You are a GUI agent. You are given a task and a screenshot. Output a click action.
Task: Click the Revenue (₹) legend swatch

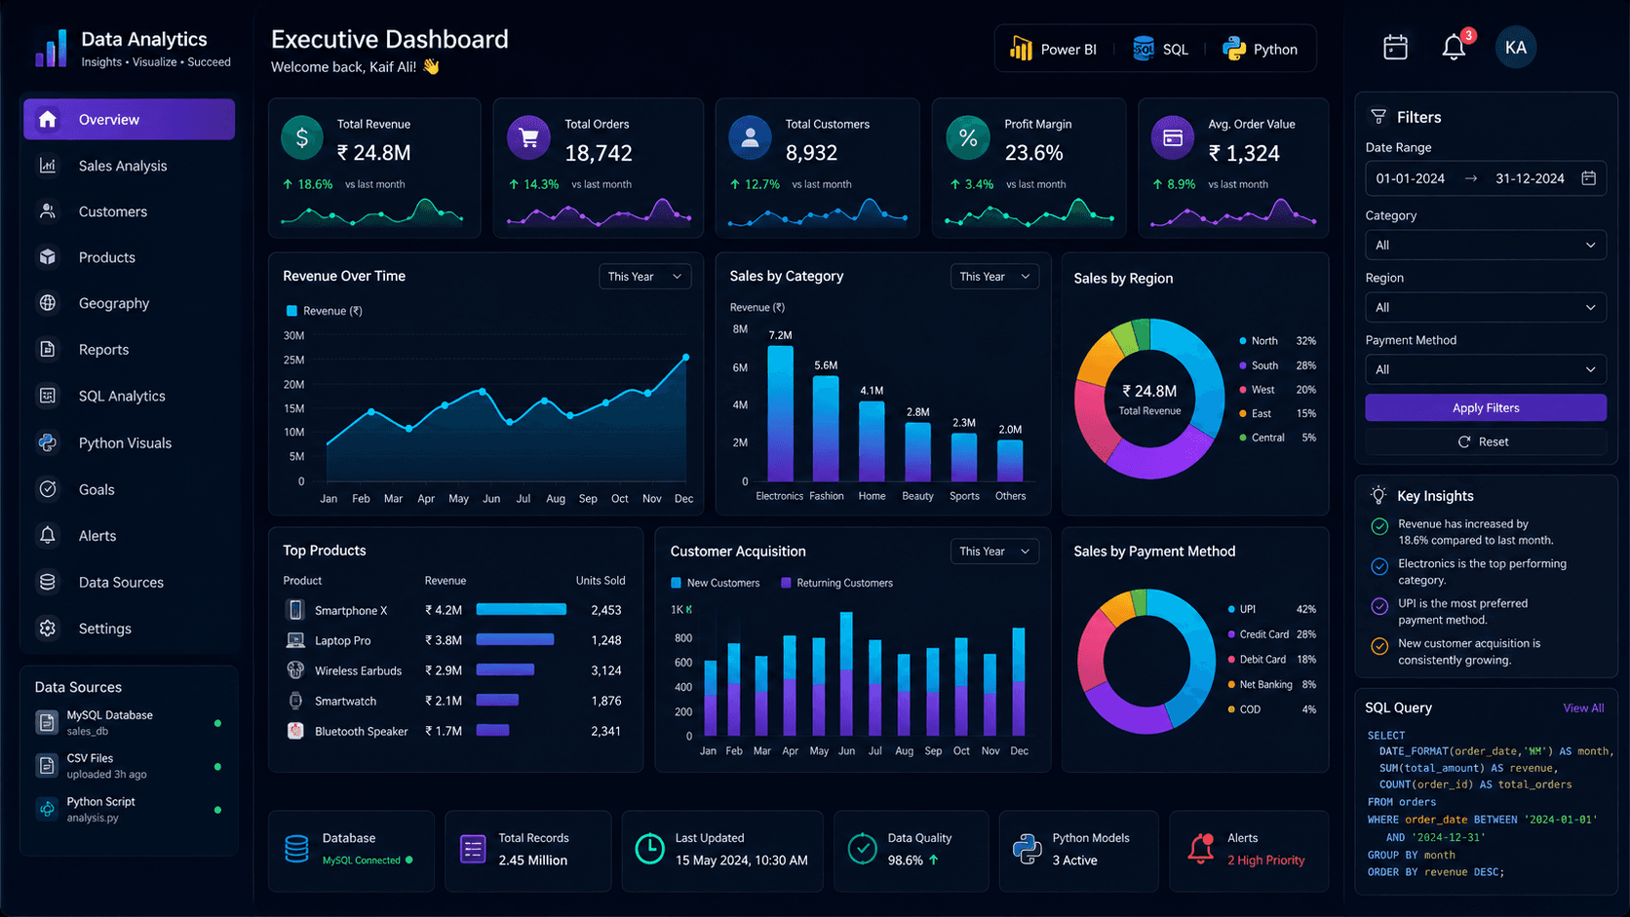pyautogui.click(x=291, y=311)
